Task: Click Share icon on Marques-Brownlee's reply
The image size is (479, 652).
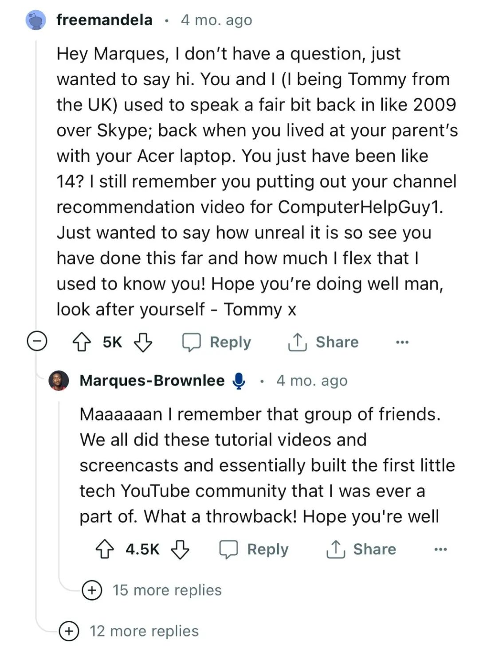Action: [335, 549]
